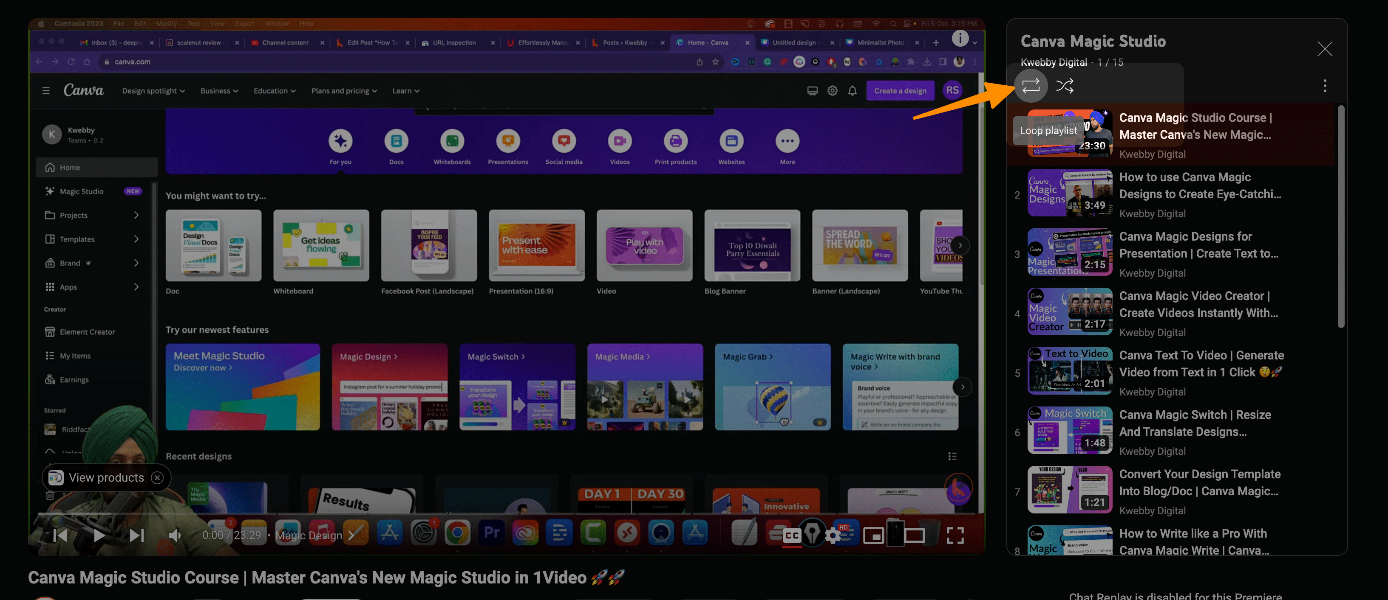Open the playlist three-dot options menu

(1325, 86)
